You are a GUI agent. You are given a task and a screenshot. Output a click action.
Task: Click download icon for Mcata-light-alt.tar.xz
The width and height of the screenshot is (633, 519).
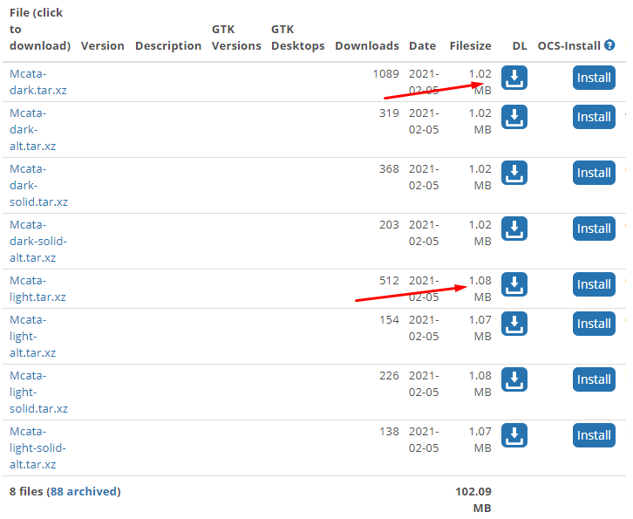click(x=514, y=324)
